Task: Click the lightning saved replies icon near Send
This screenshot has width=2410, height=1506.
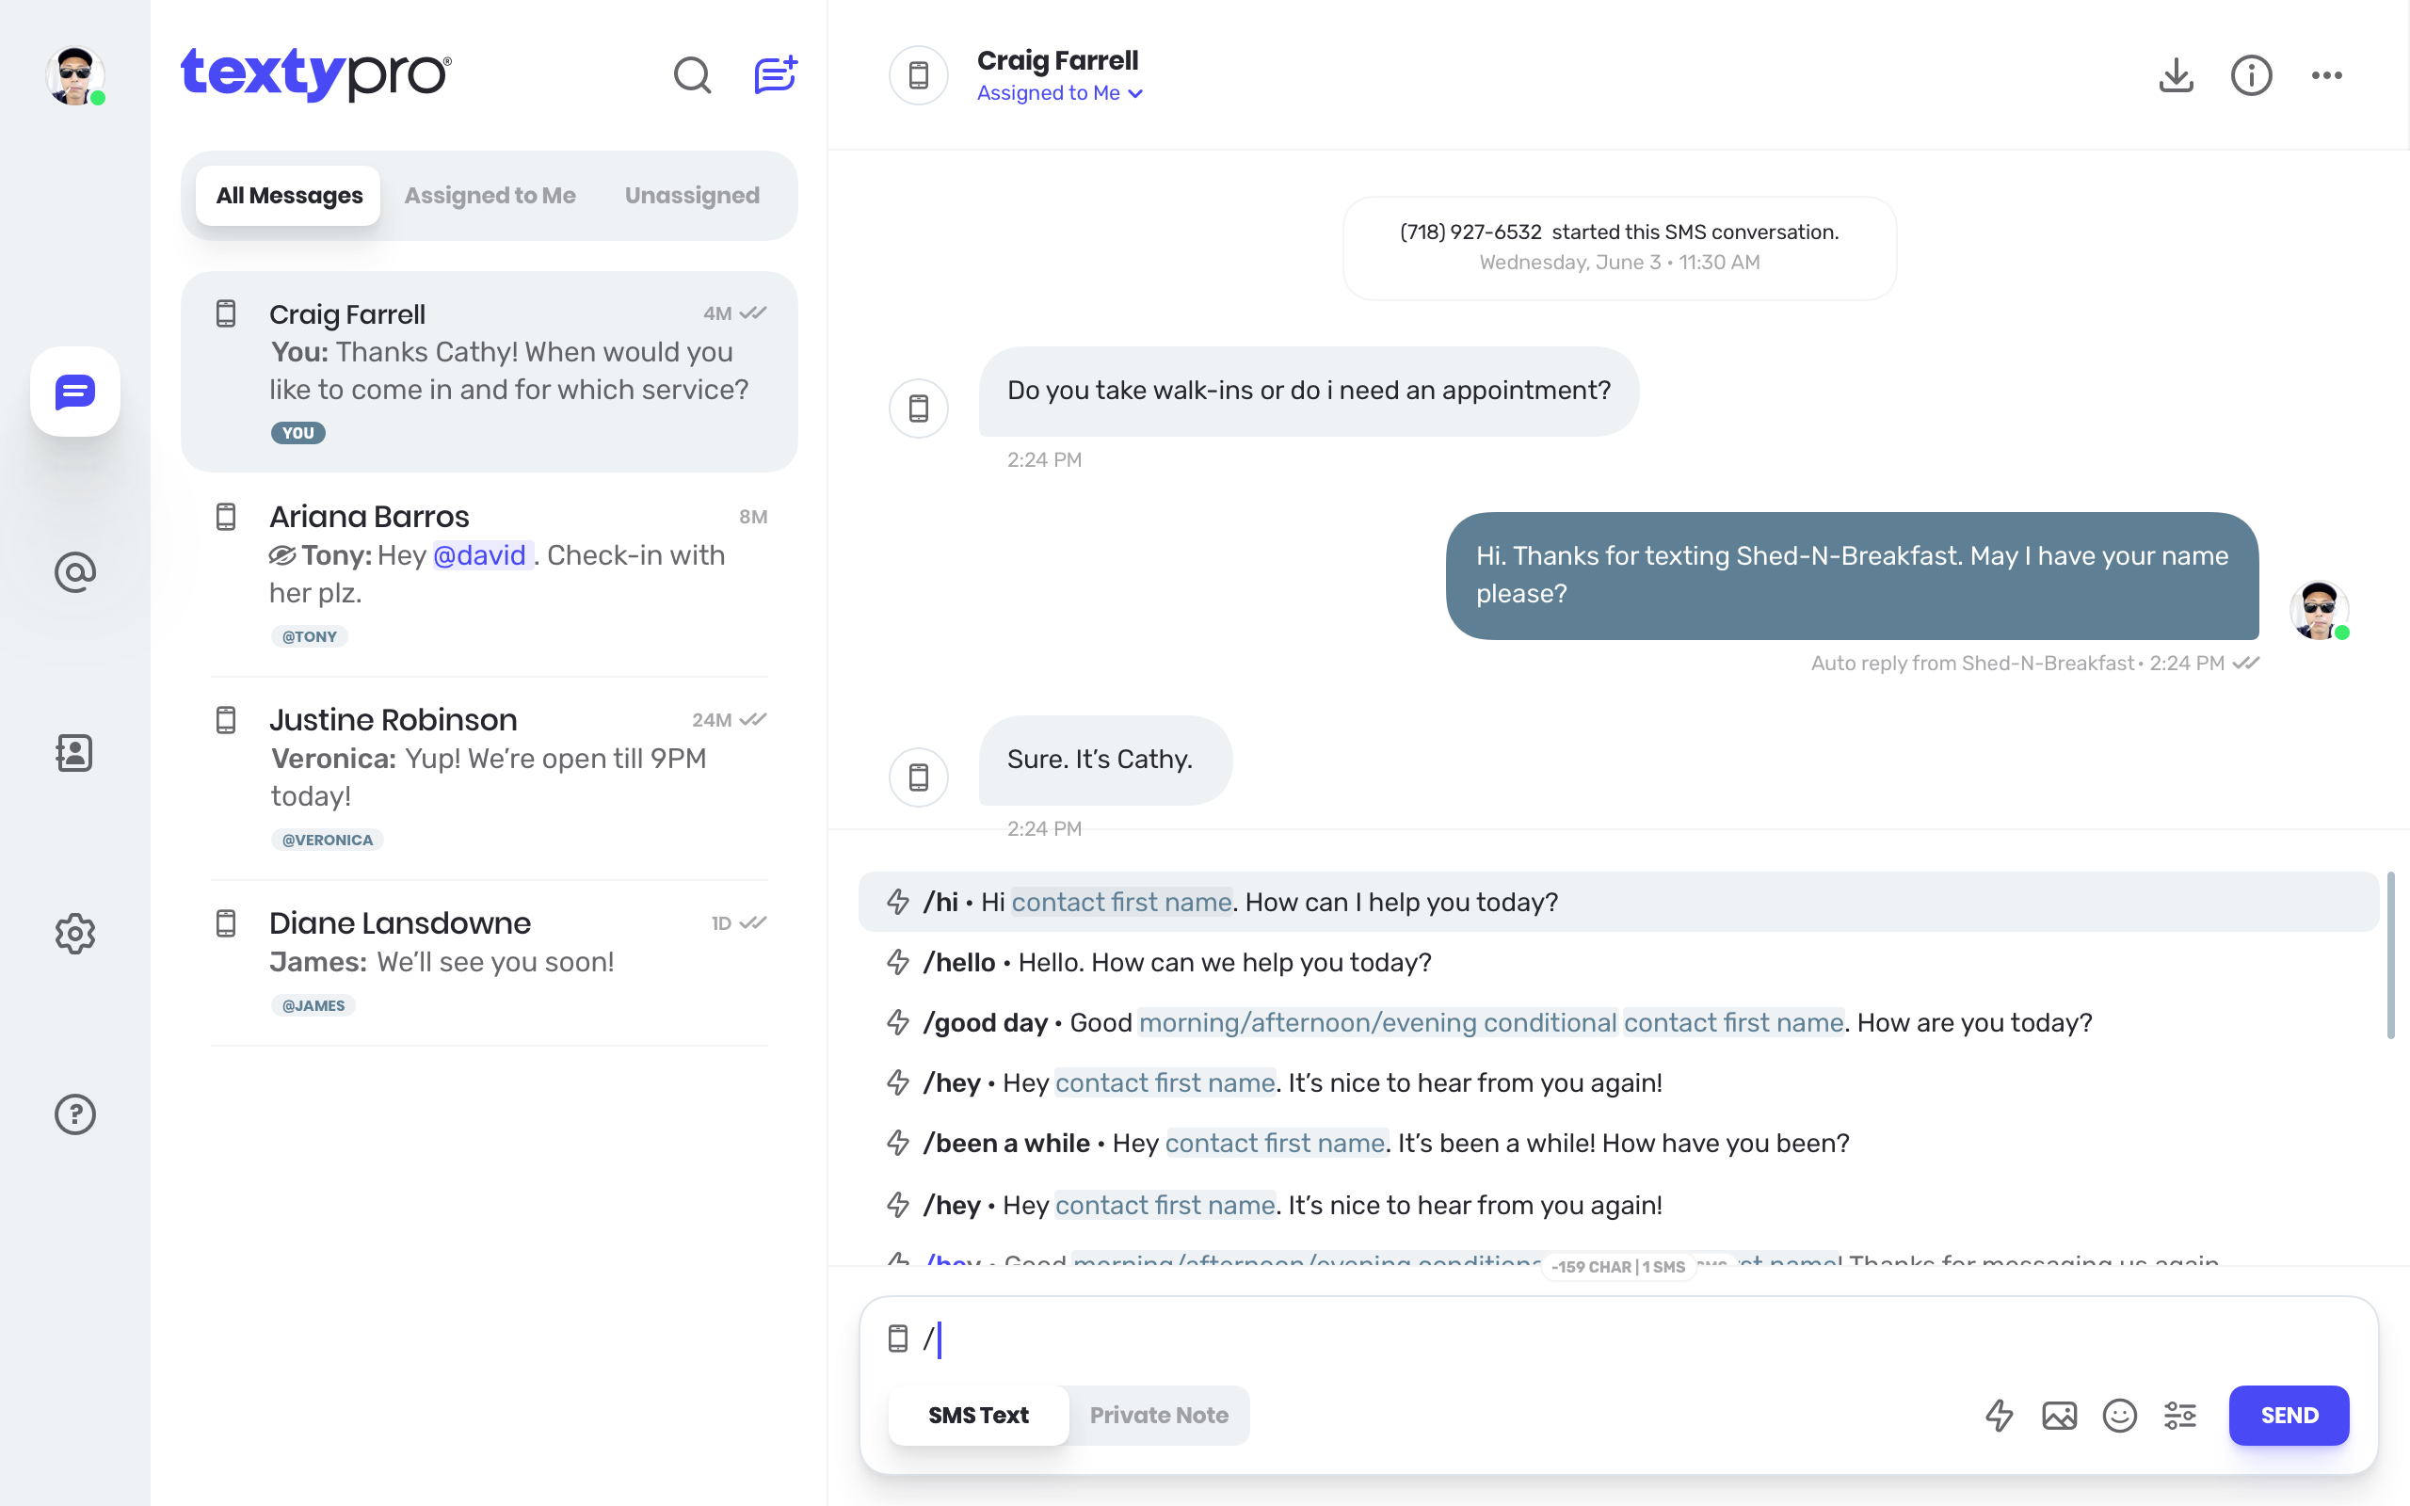Action: tap(1999, 1416)
